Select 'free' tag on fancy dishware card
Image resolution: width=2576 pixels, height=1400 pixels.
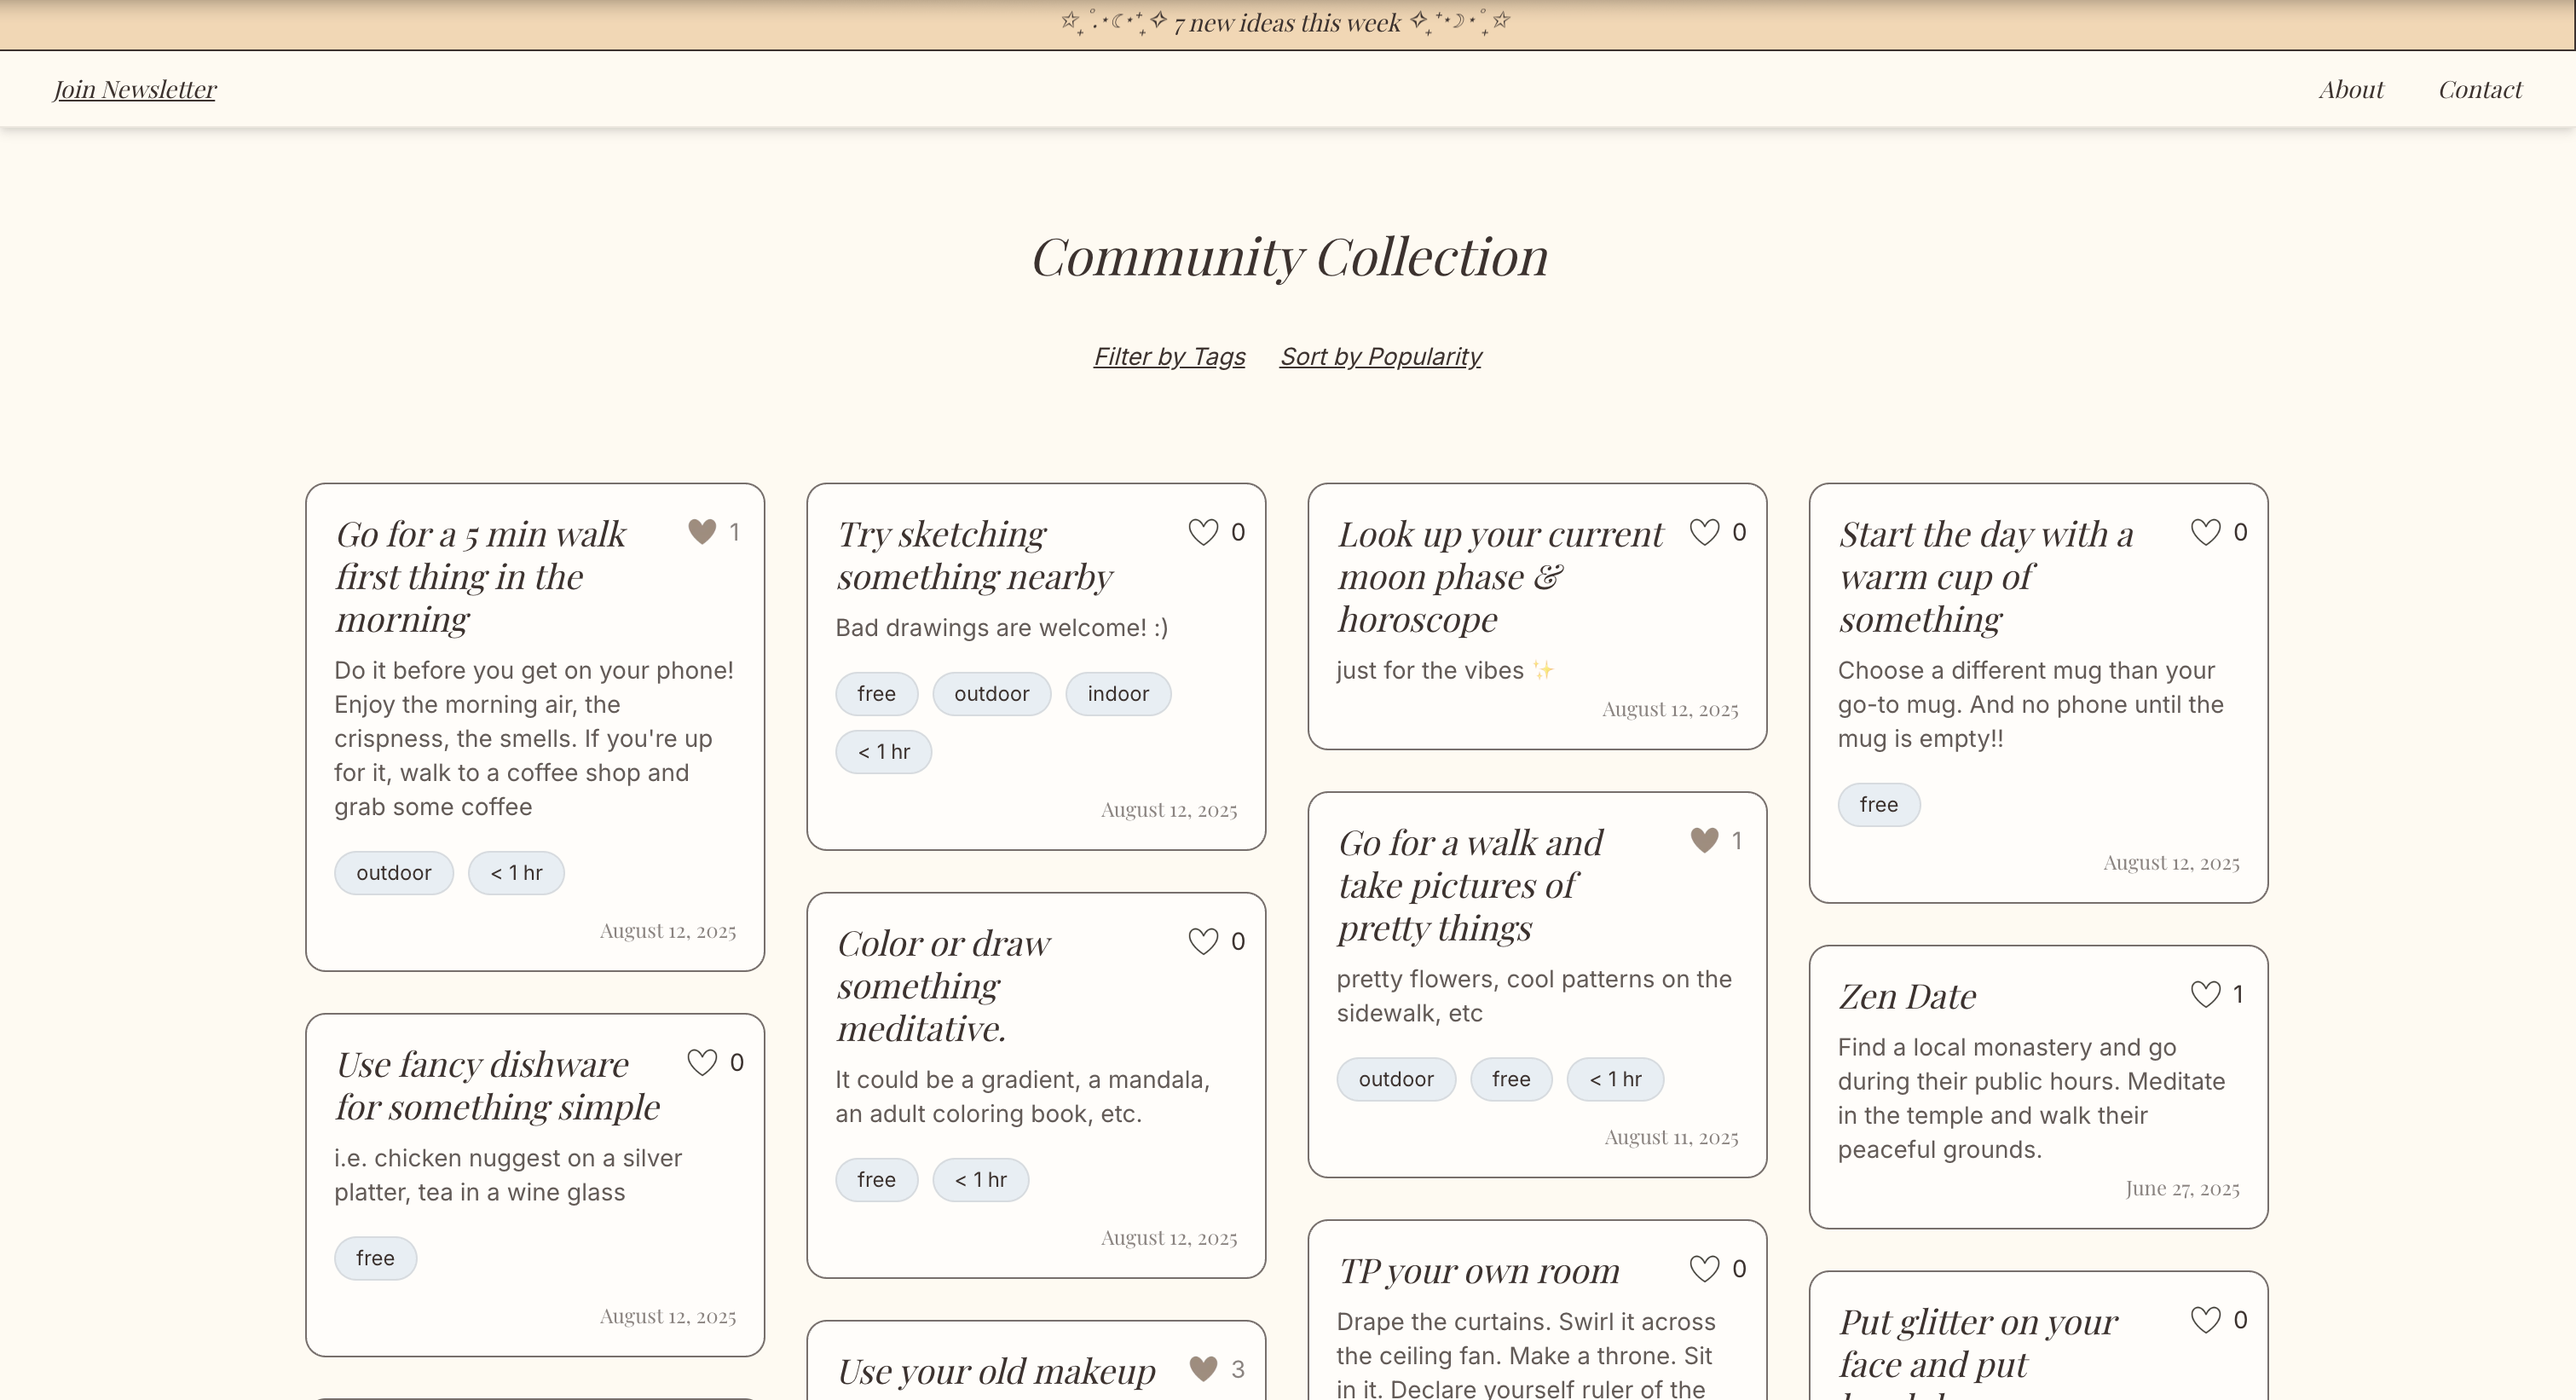point(375,1258)
